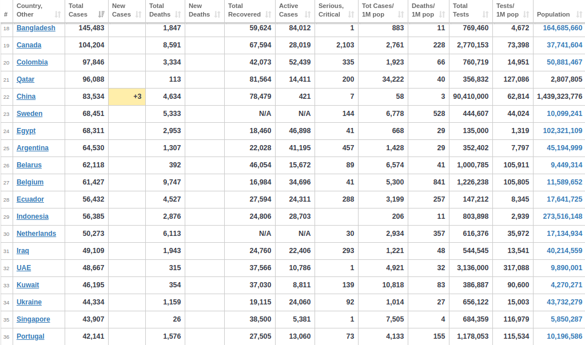Open the Ukraine country link
The height and width of the screenshot is (345, 585).
(29, 302)
